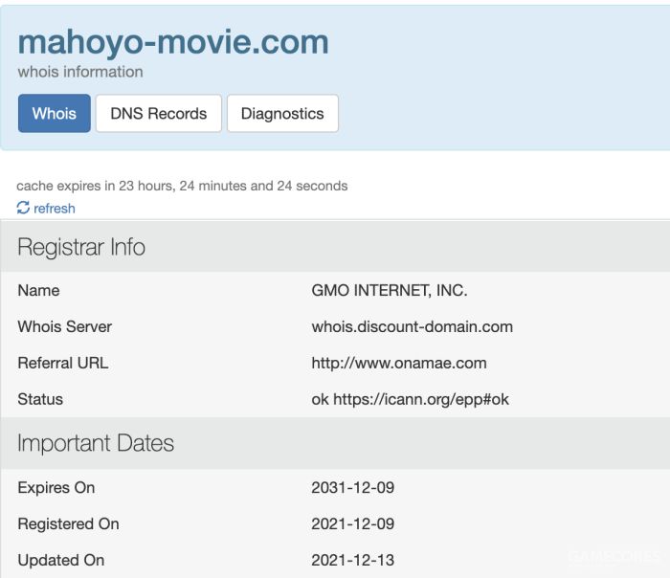Click whois.discount-domain.com server value
This screenshot has width=670, height=578.
[412, 327]
